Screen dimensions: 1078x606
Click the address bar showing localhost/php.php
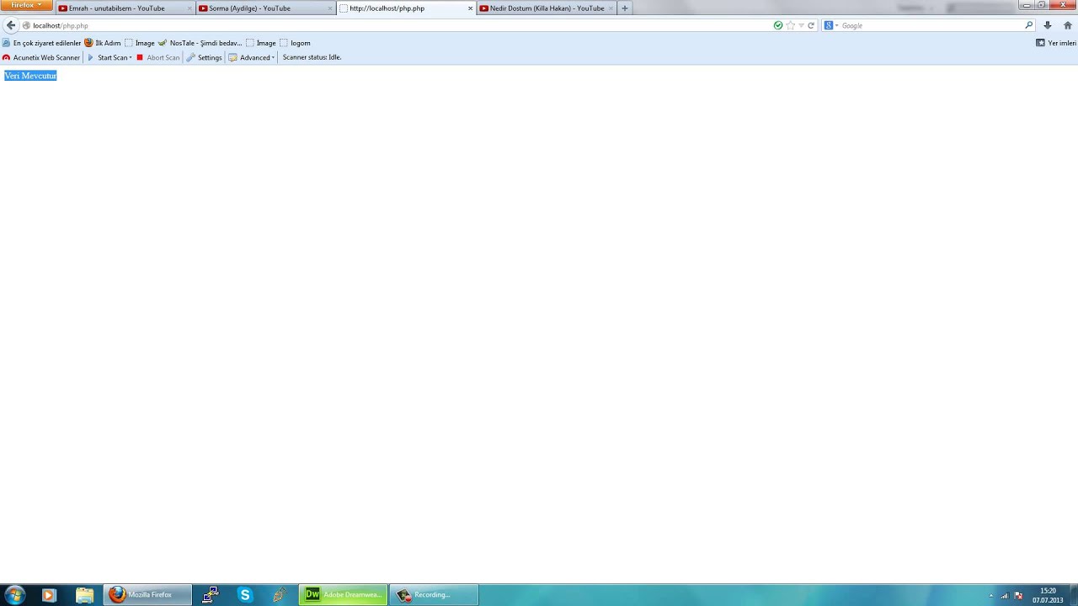(396, 25)
